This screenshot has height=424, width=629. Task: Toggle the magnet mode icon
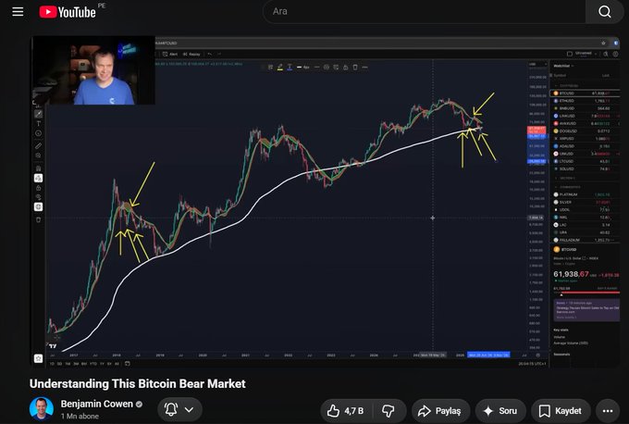point(39,168)
